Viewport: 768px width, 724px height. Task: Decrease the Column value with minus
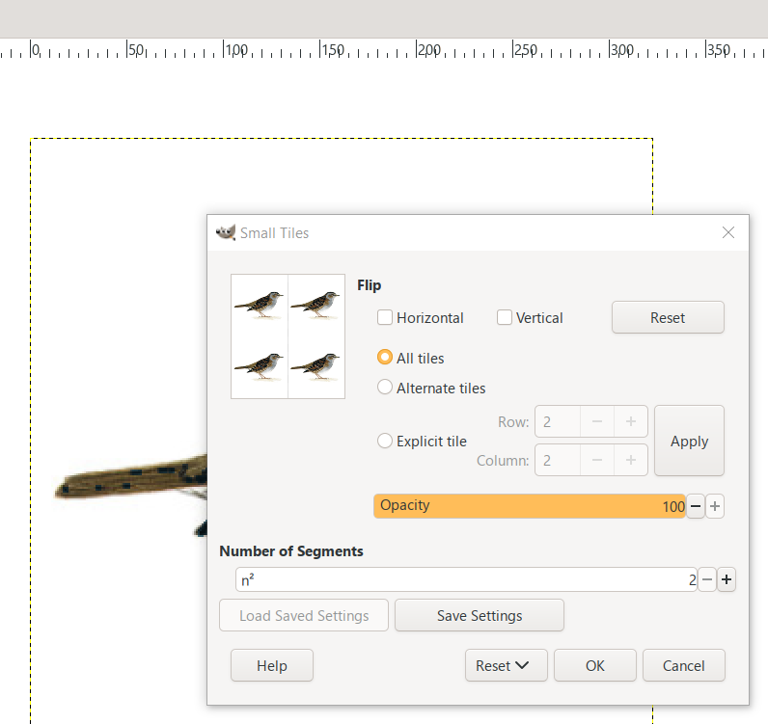[597, 460]
